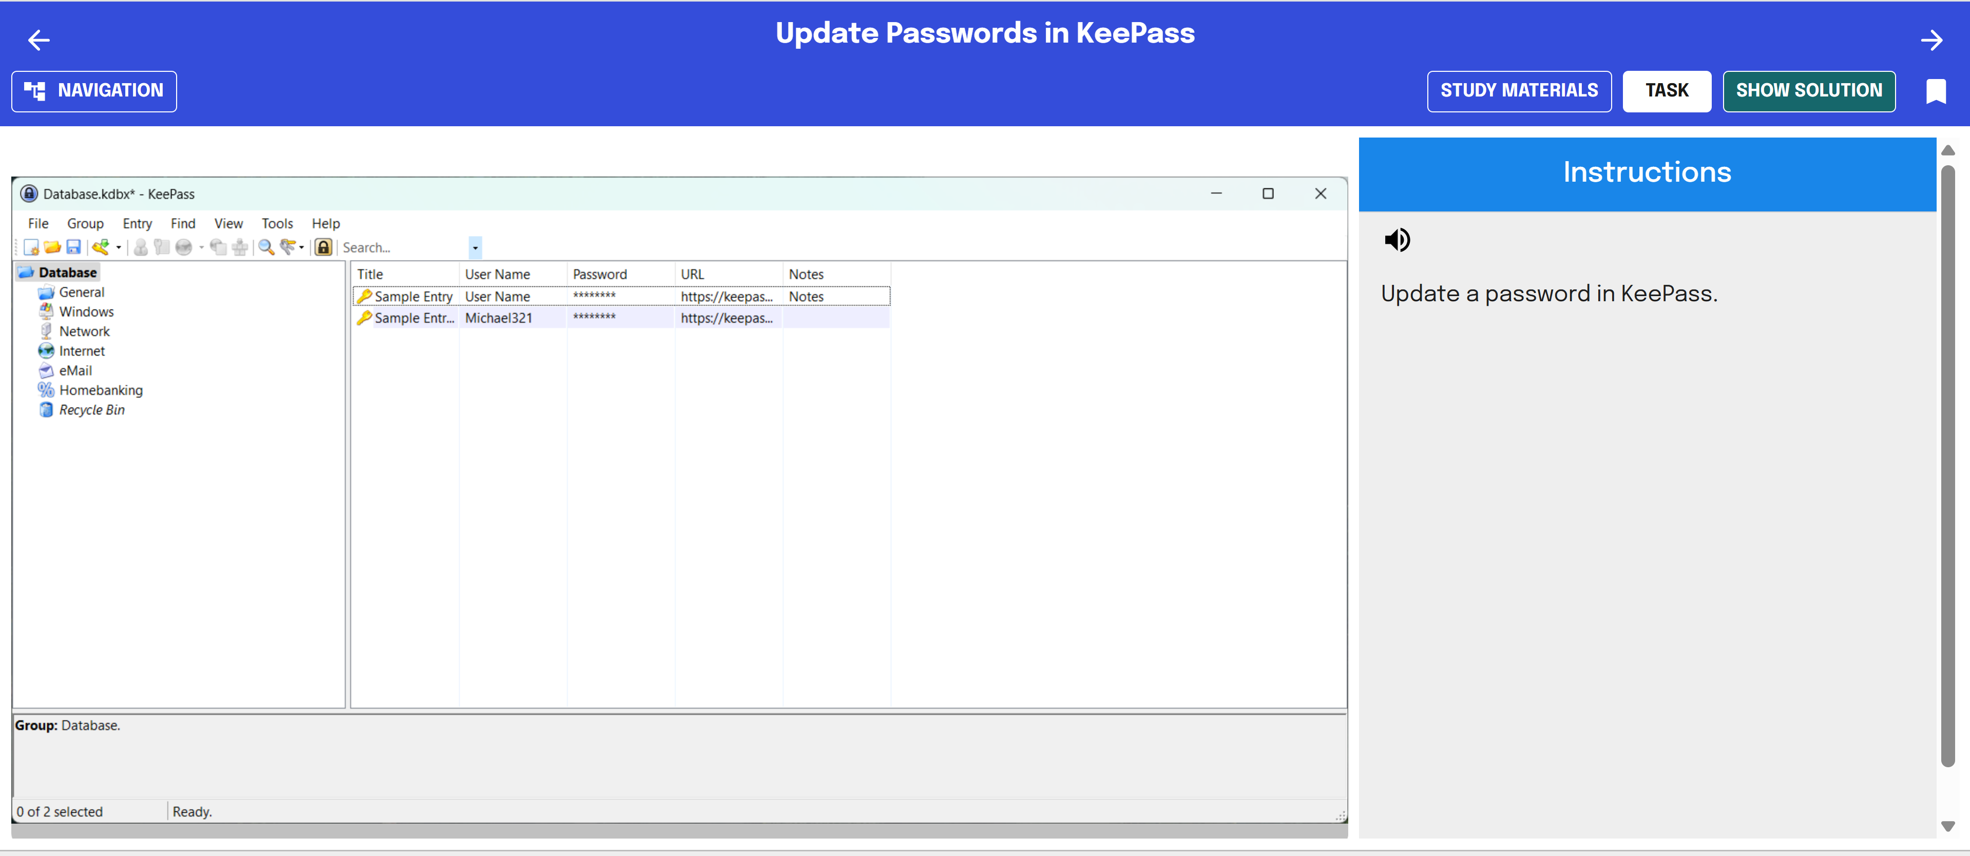The width and height of the screenshot is (1970, 856).
Task: Click the Add Entry key icon
Action: coord(100,247)
